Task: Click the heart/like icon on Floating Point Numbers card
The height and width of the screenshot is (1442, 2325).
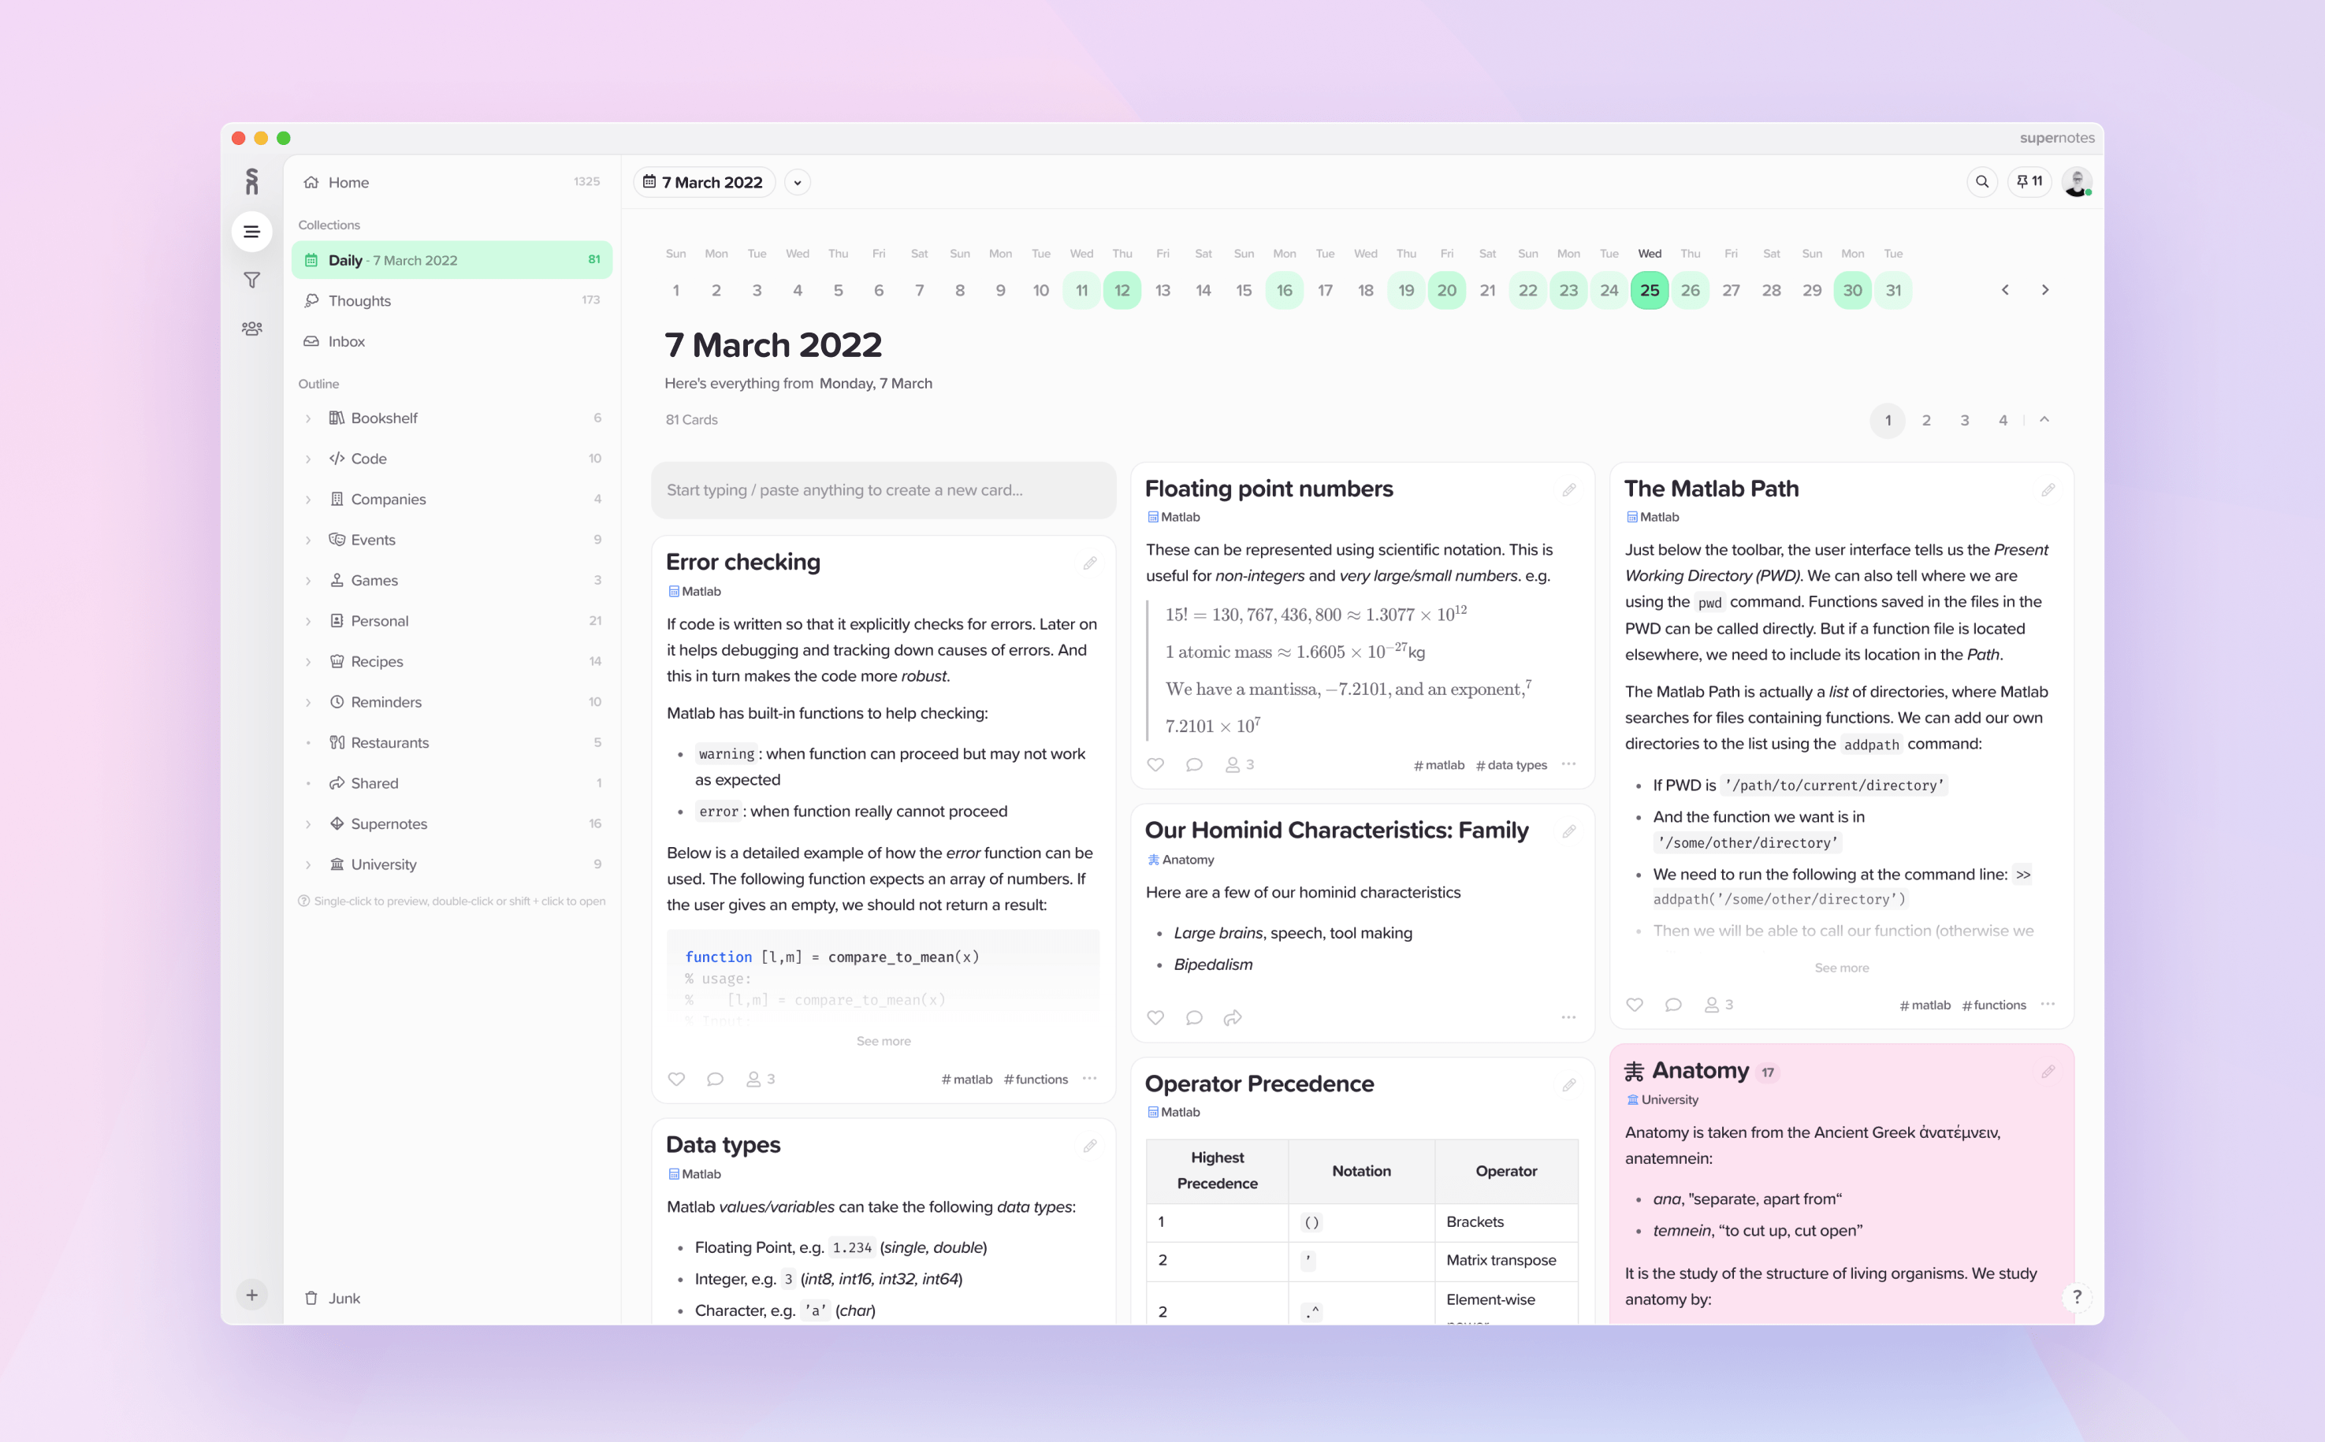Action: [1156, 764]
